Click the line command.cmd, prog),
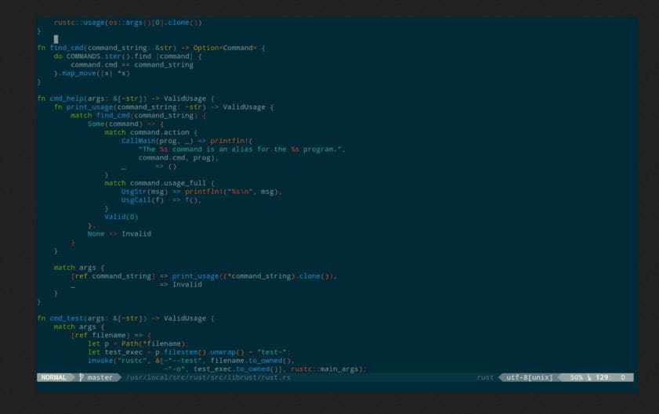The height and width of the screenshot is (414, 659). coord(178,158)
